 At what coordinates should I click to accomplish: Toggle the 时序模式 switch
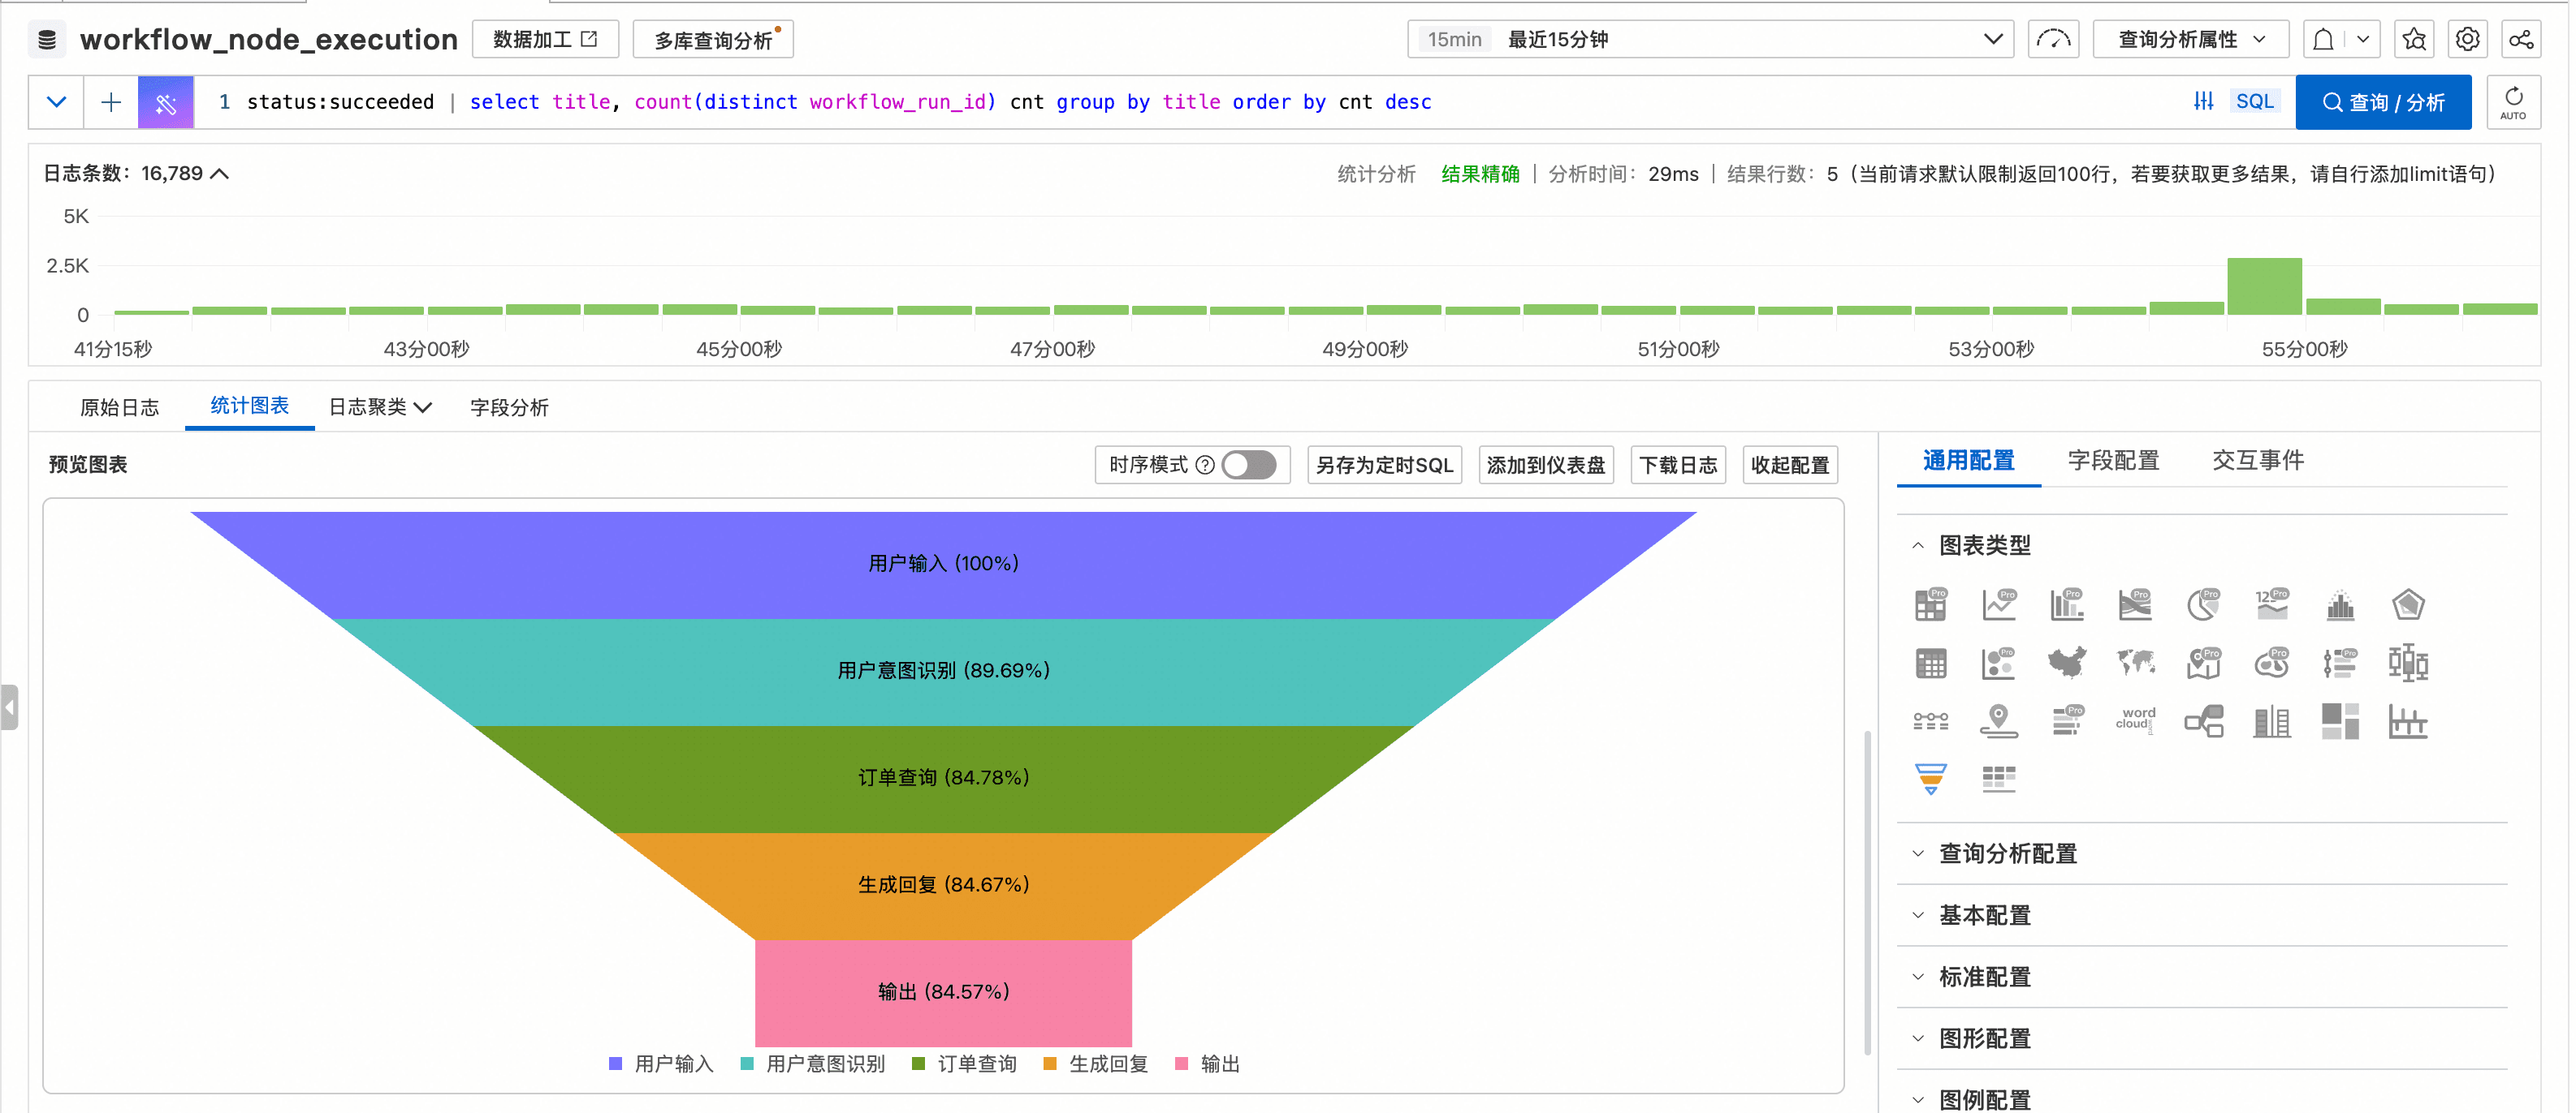(1248, 465)
